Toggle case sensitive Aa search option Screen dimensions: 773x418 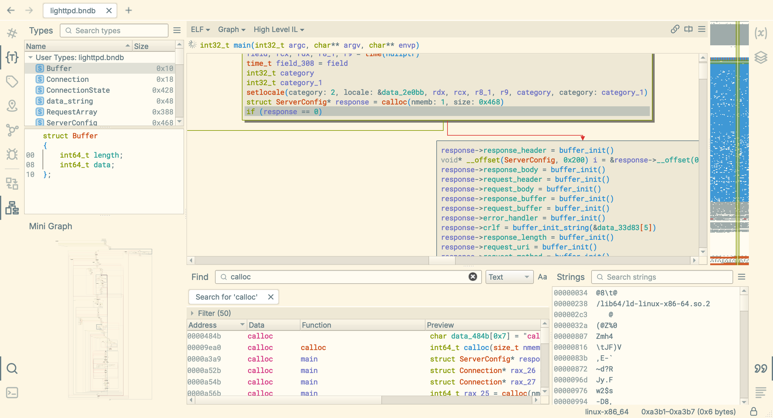pyautogui.click(x=542, y=277)
